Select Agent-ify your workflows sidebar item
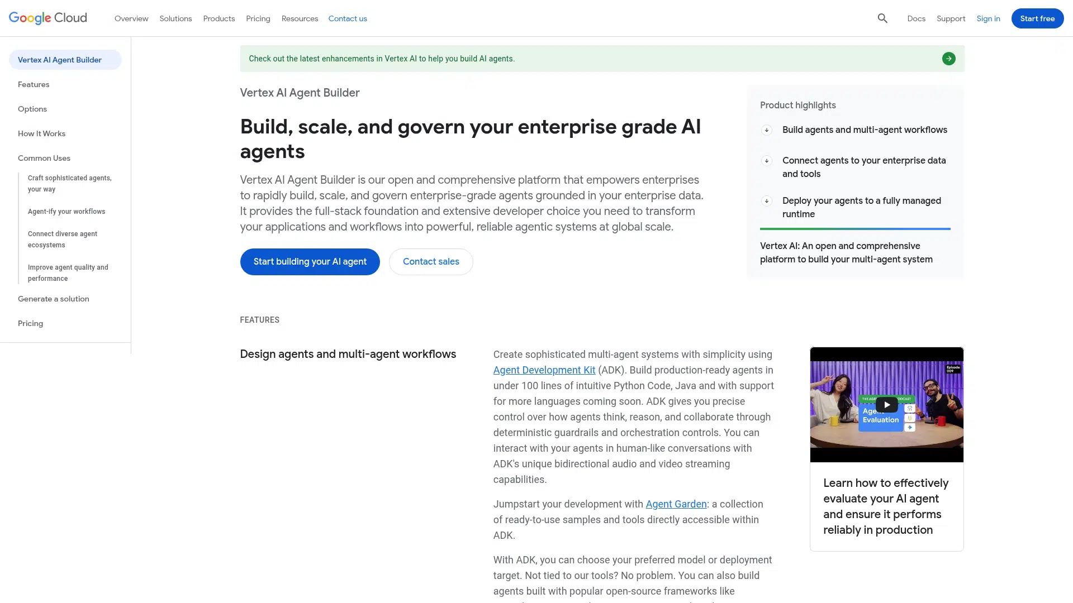The width and height of the screenshot is (1073, 603). 67,212
